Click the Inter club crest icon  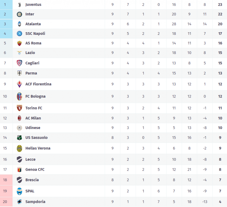(x=20, y=14)
